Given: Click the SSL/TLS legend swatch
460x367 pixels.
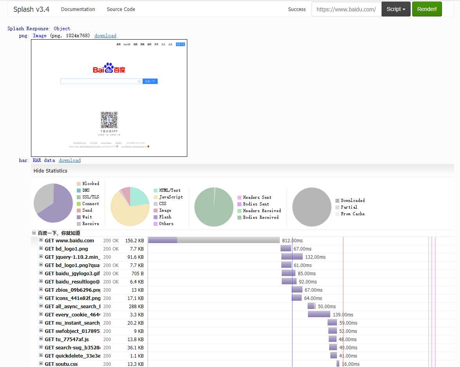Looking at the screenshot, I should [79, 197].
